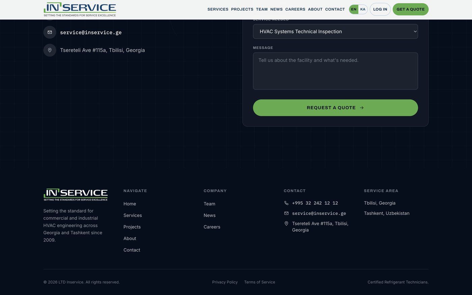Go to Contact in the top navigation

(335, 9)
